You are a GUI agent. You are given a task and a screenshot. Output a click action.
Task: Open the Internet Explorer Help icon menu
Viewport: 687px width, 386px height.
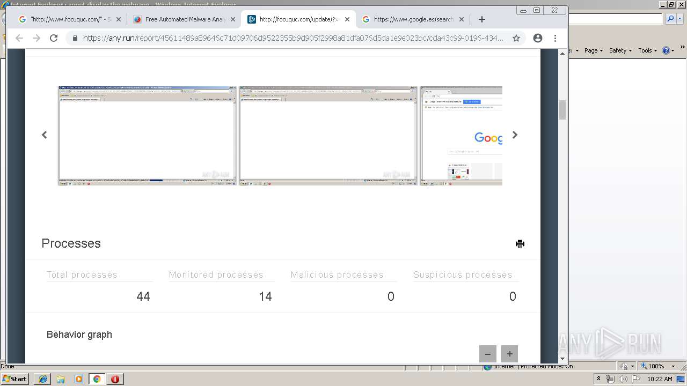click(668, 50)
